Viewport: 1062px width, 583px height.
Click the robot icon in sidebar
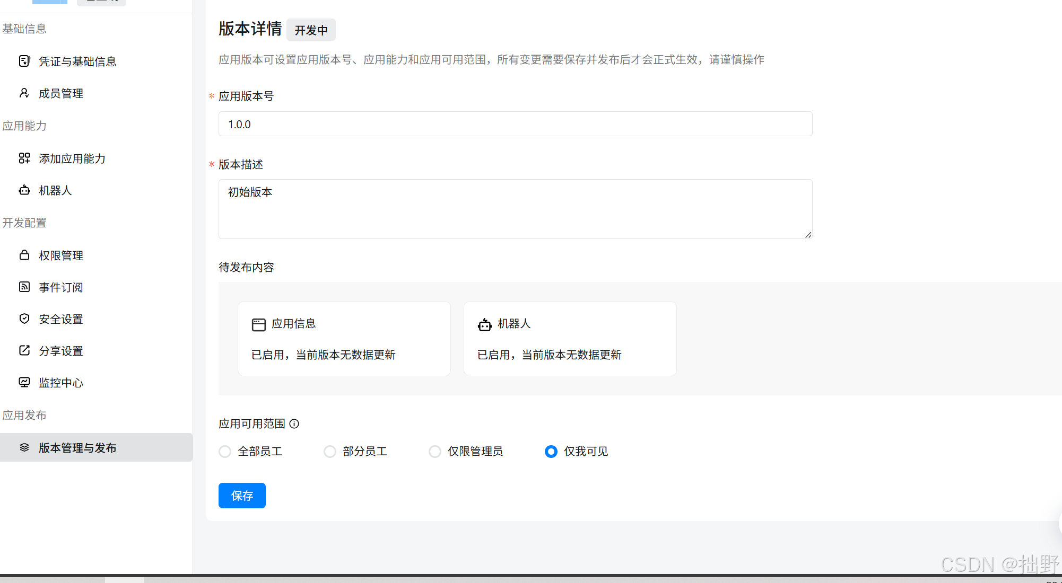tap(24, 190)
